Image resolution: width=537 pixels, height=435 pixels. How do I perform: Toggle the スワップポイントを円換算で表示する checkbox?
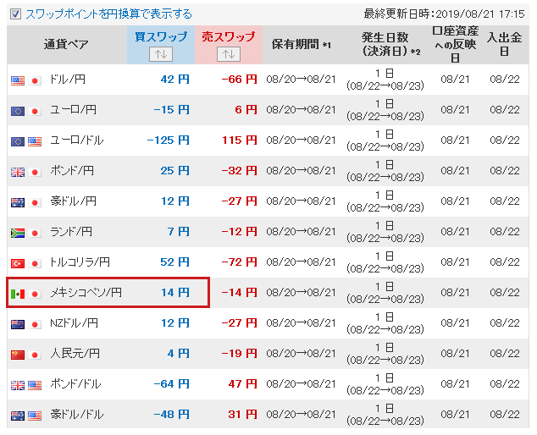click(15, 14)
